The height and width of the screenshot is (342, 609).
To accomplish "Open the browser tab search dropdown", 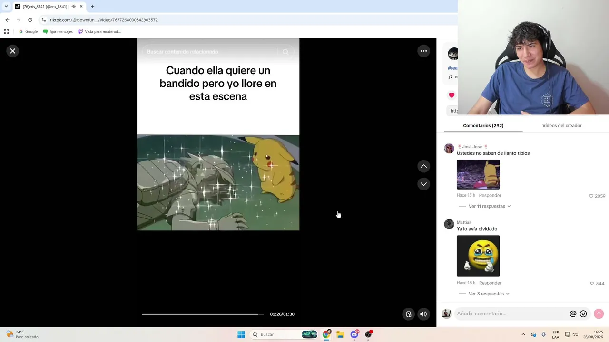I will pyautogui.click(x=6, y=7).
